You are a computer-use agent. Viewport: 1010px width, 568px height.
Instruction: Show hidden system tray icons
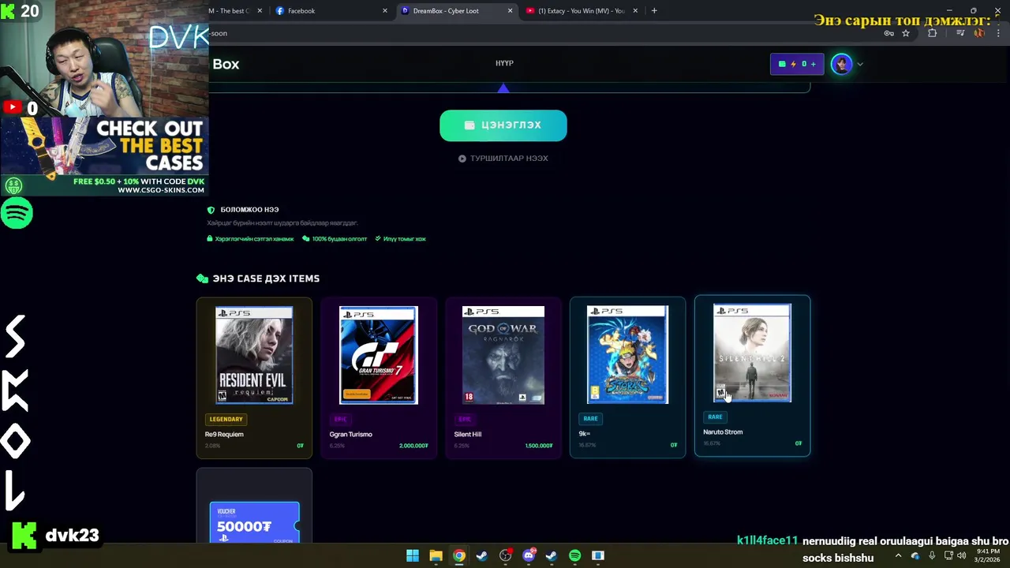coord(898,556)
